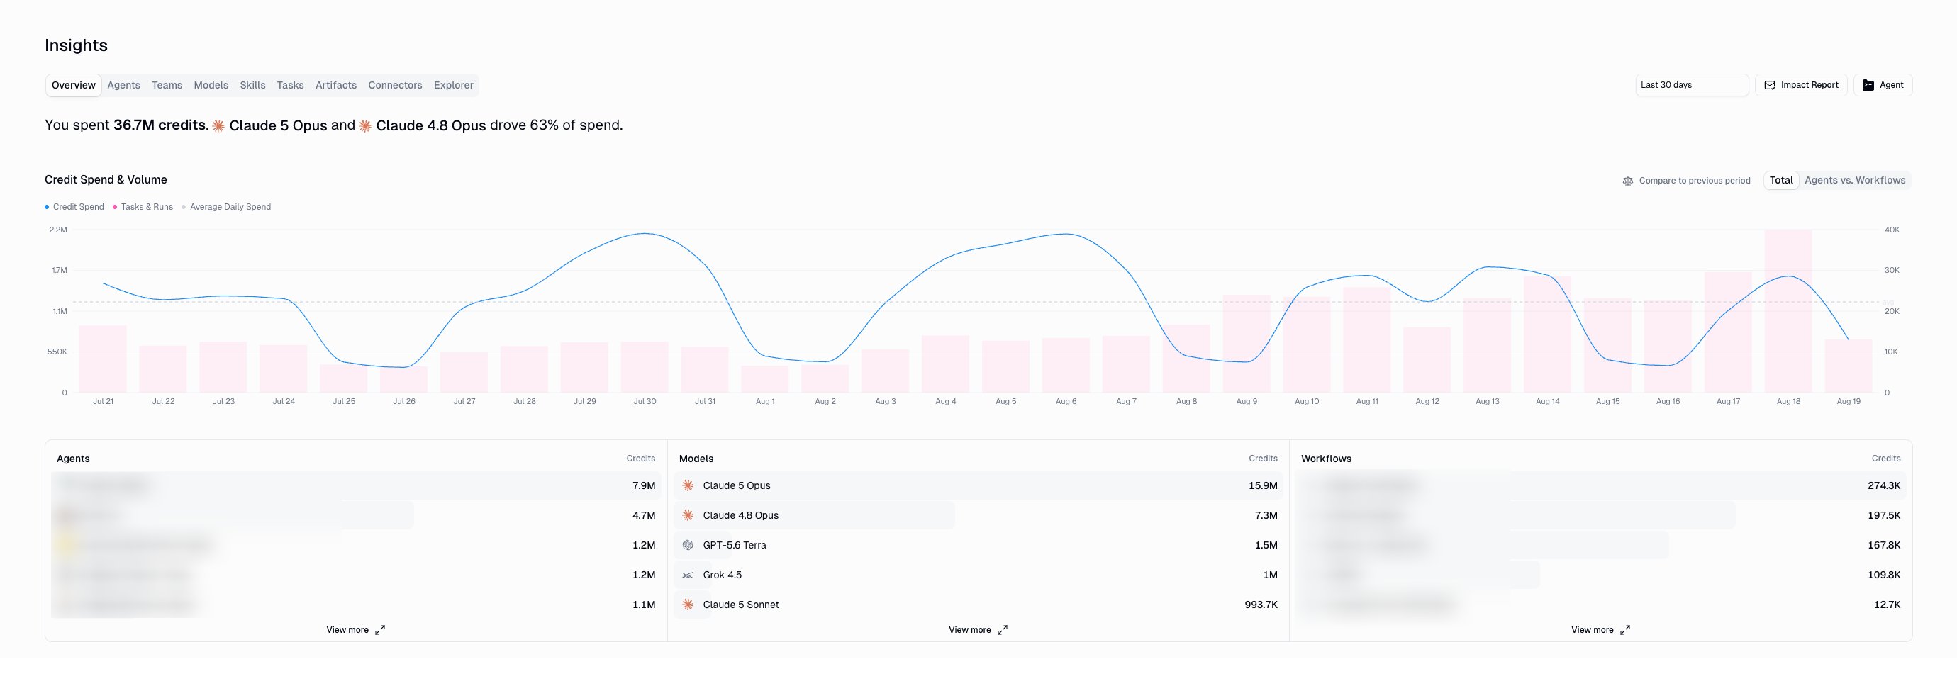
Task: Open the Skills tab
Action: click(x=253, y=85)
